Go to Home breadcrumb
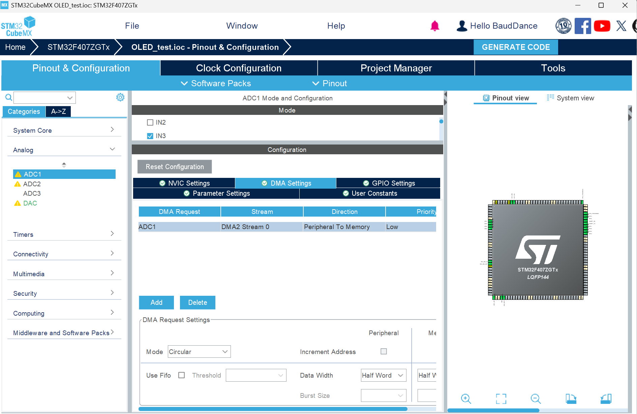Viewport: 637px width, 414px height. [15, 47]
